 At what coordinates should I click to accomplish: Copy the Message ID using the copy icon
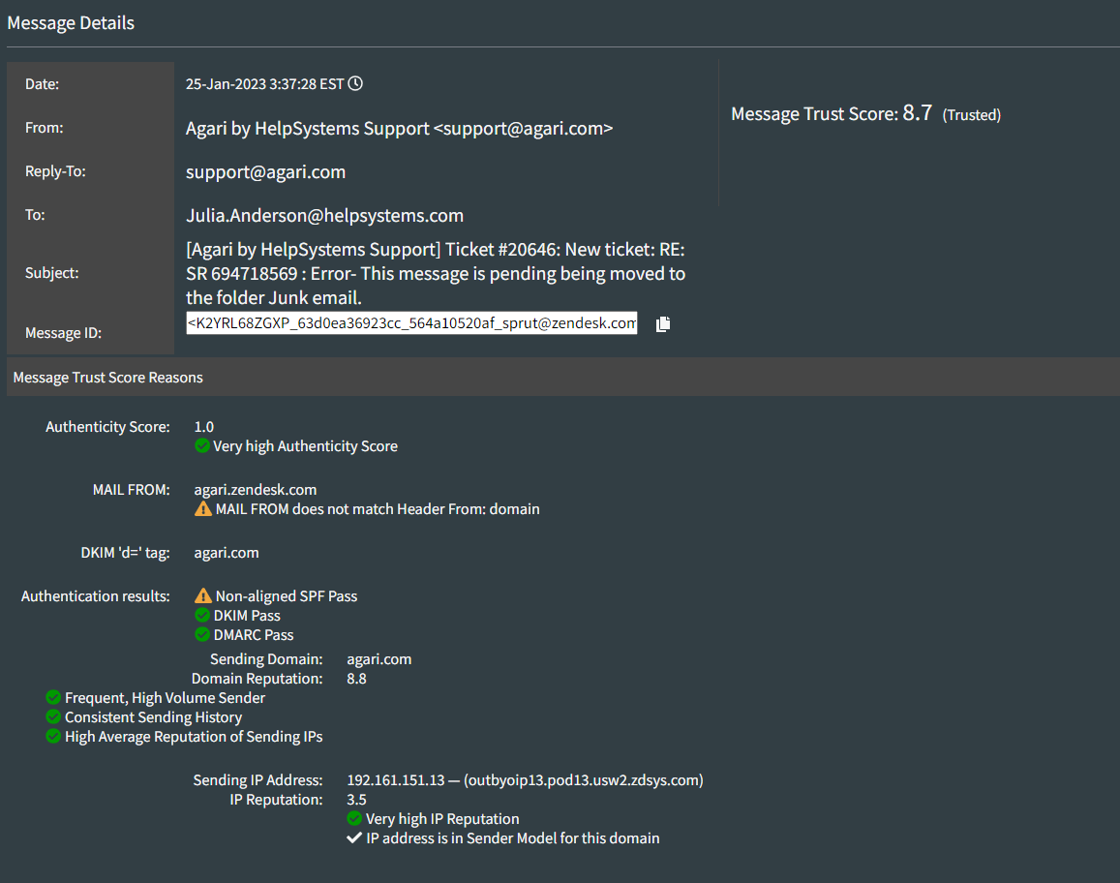click(x=662, y=323)
